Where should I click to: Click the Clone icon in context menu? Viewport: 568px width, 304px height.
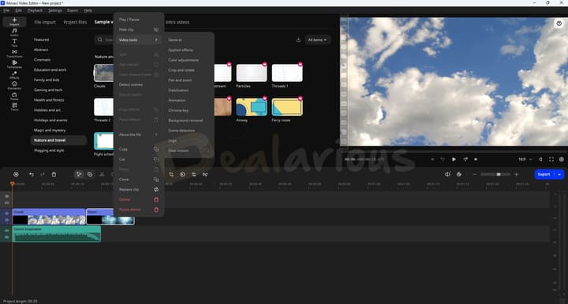(x=156, y=180)
